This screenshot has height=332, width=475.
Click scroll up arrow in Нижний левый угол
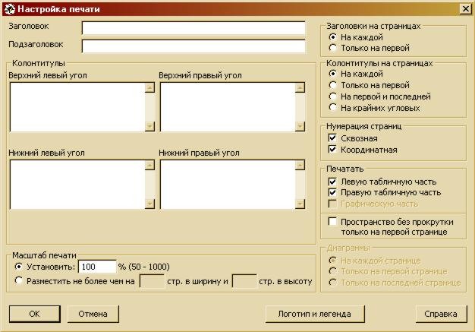149,166
